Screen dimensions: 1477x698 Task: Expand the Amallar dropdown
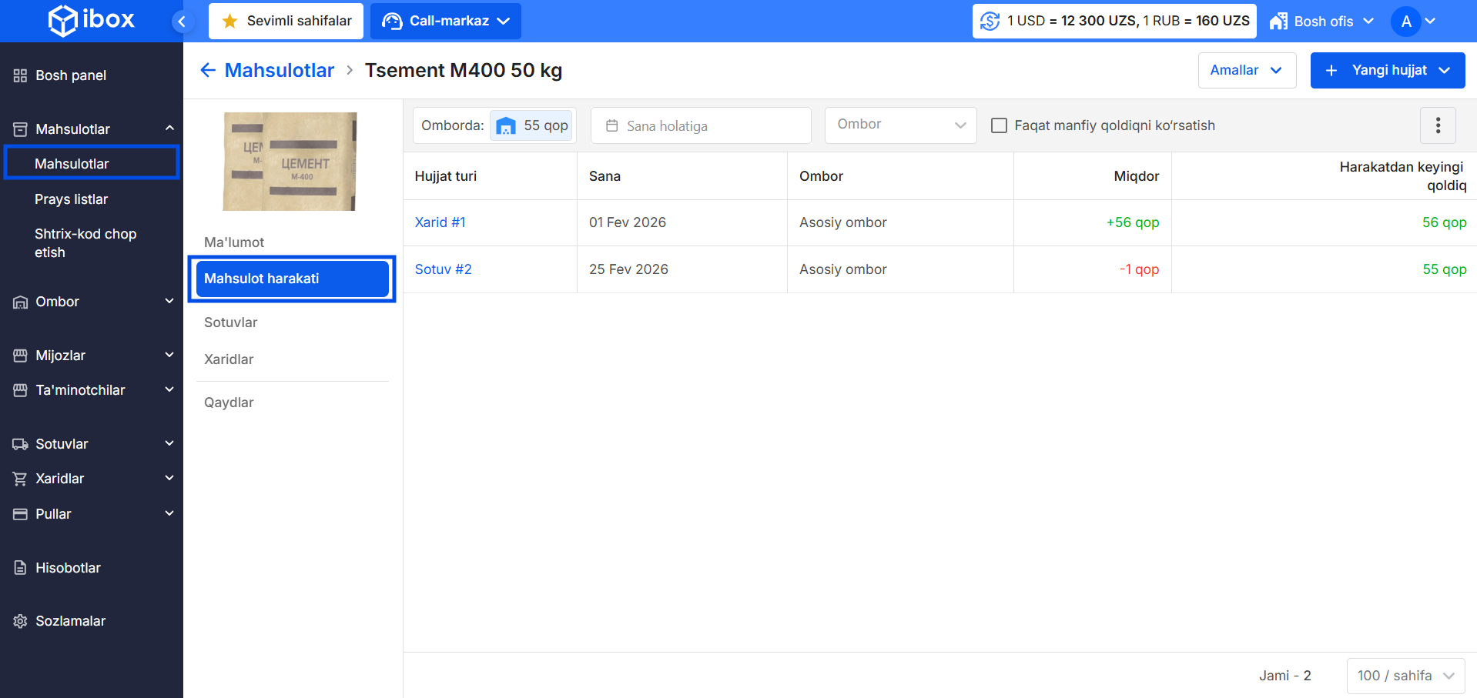[x=1246, y=71]
